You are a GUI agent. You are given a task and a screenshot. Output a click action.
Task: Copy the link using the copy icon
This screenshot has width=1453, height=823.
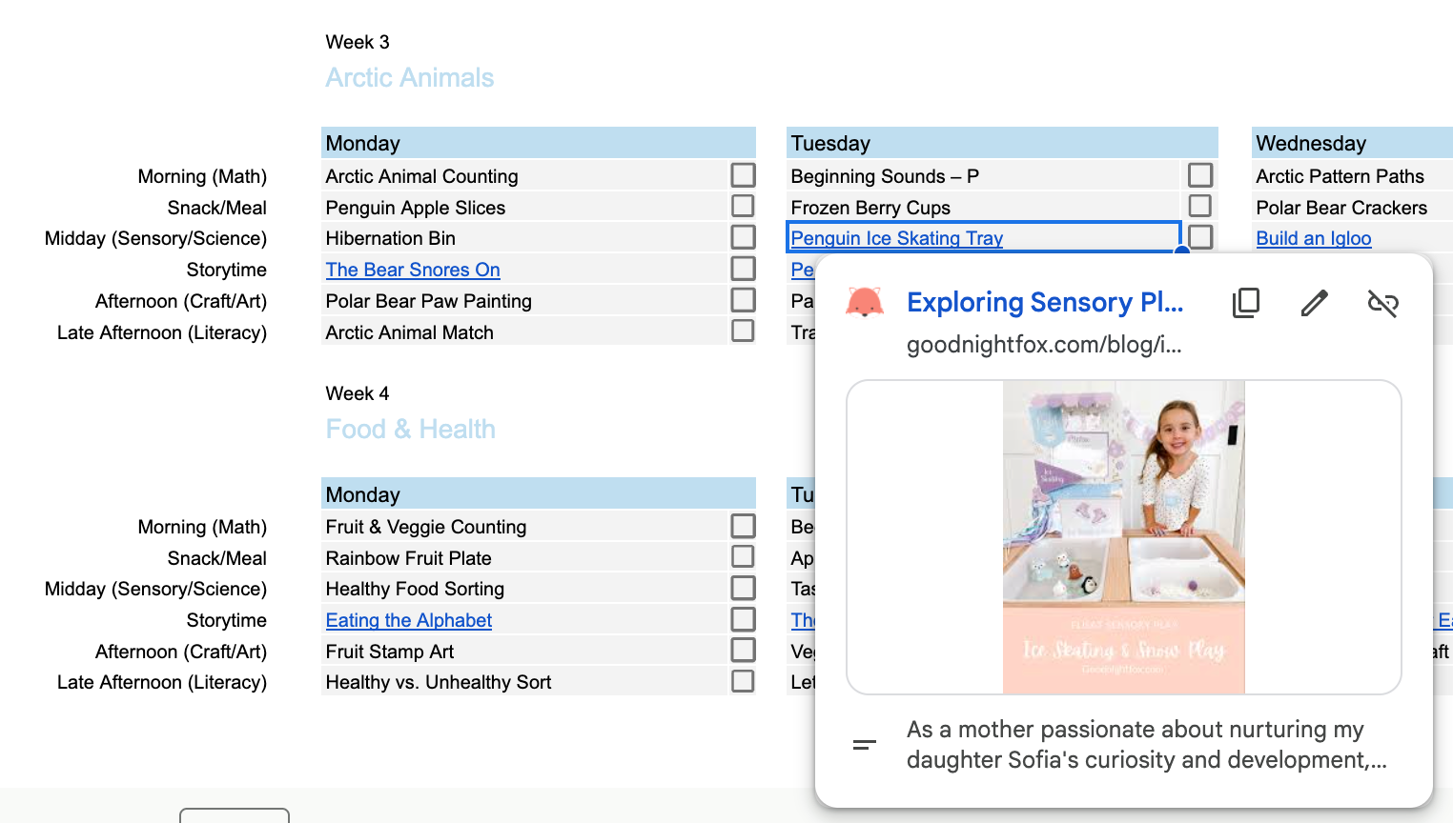click(x=1246, y=303)
